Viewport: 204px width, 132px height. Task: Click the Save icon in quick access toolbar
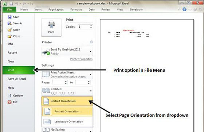click(11, 4)
